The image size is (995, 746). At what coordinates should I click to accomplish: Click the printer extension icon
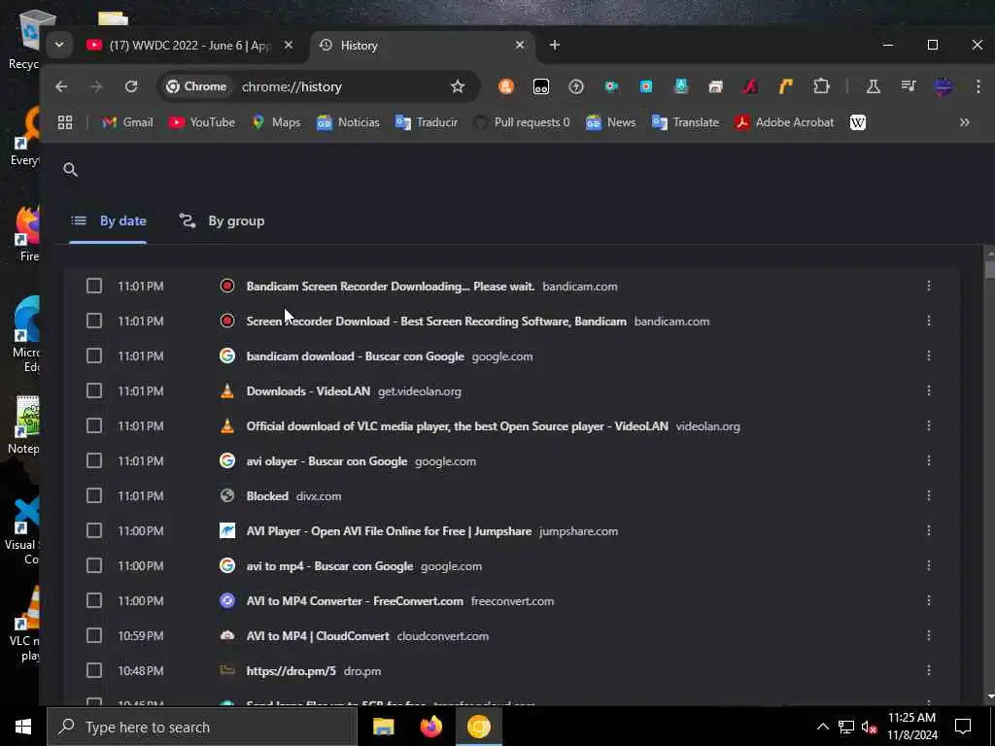(x=715, y=86)
